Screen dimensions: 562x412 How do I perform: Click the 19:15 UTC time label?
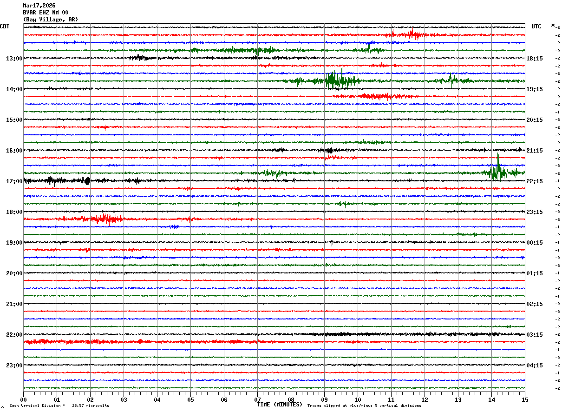[534, 89]
